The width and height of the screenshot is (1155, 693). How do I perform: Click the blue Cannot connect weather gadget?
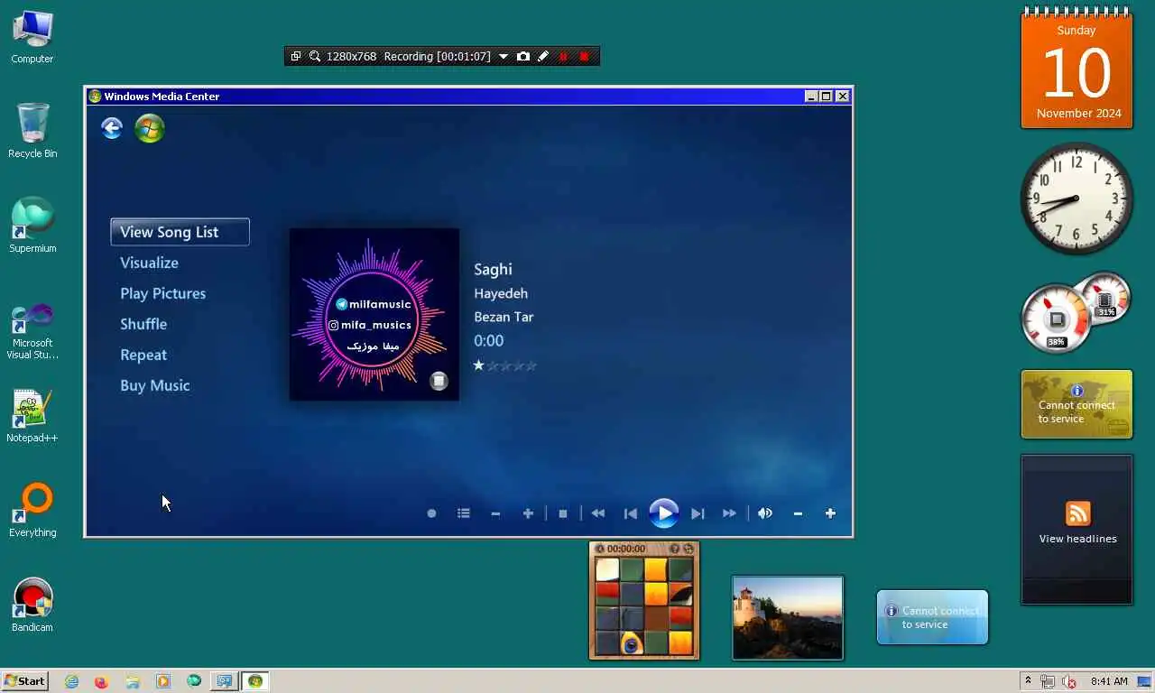pos(932,617)
